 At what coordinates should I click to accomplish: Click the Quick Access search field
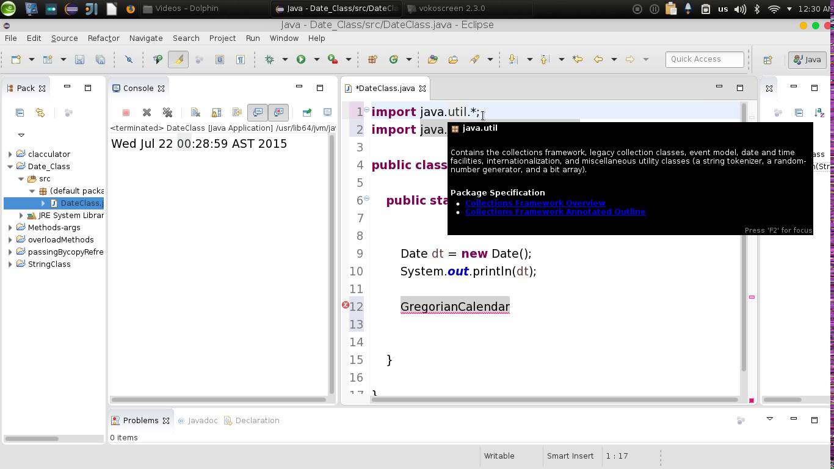tap(704, 59)
